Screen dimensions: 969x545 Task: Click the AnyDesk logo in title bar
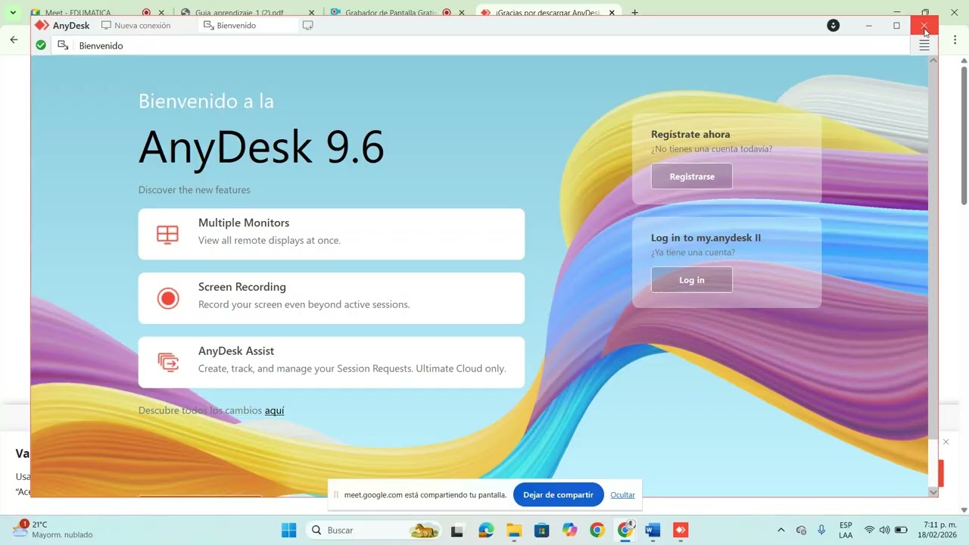[x=62, y=26]
